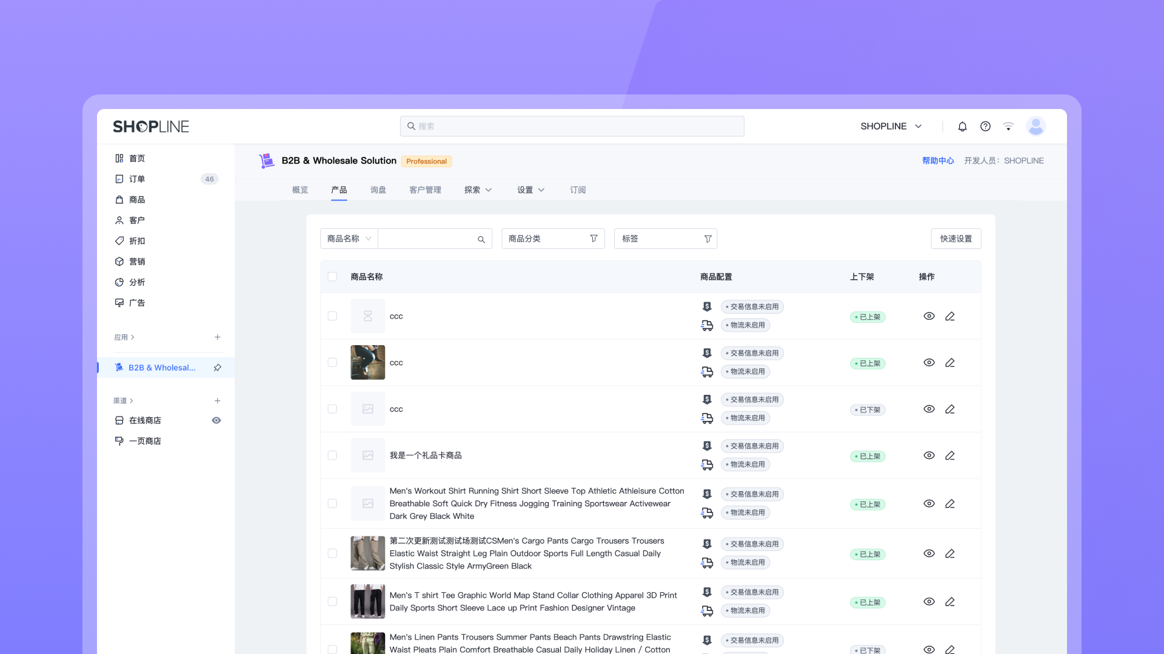The image size is (1164, 654).
Task: Click the user avatar icon
Action: pyautogui.click(x=1035, y=126)
